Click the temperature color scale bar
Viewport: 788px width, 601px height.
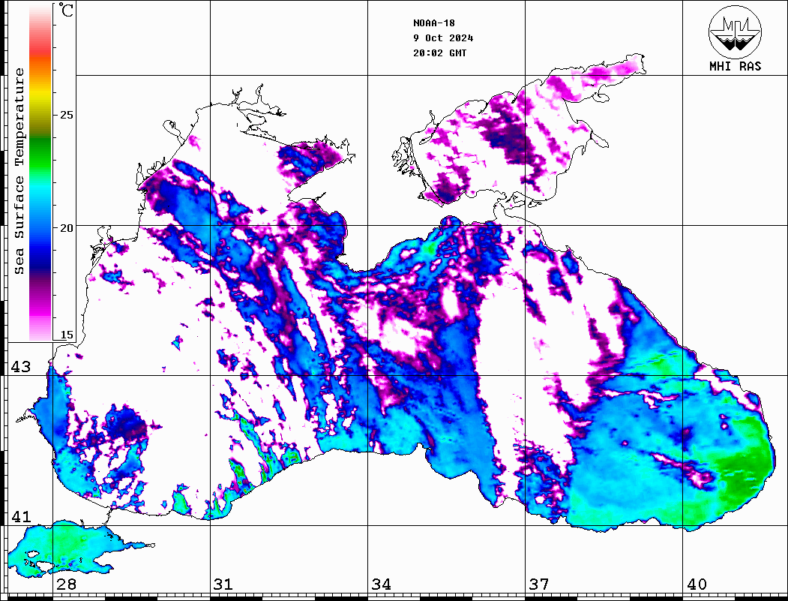click(x=40, y=173)
